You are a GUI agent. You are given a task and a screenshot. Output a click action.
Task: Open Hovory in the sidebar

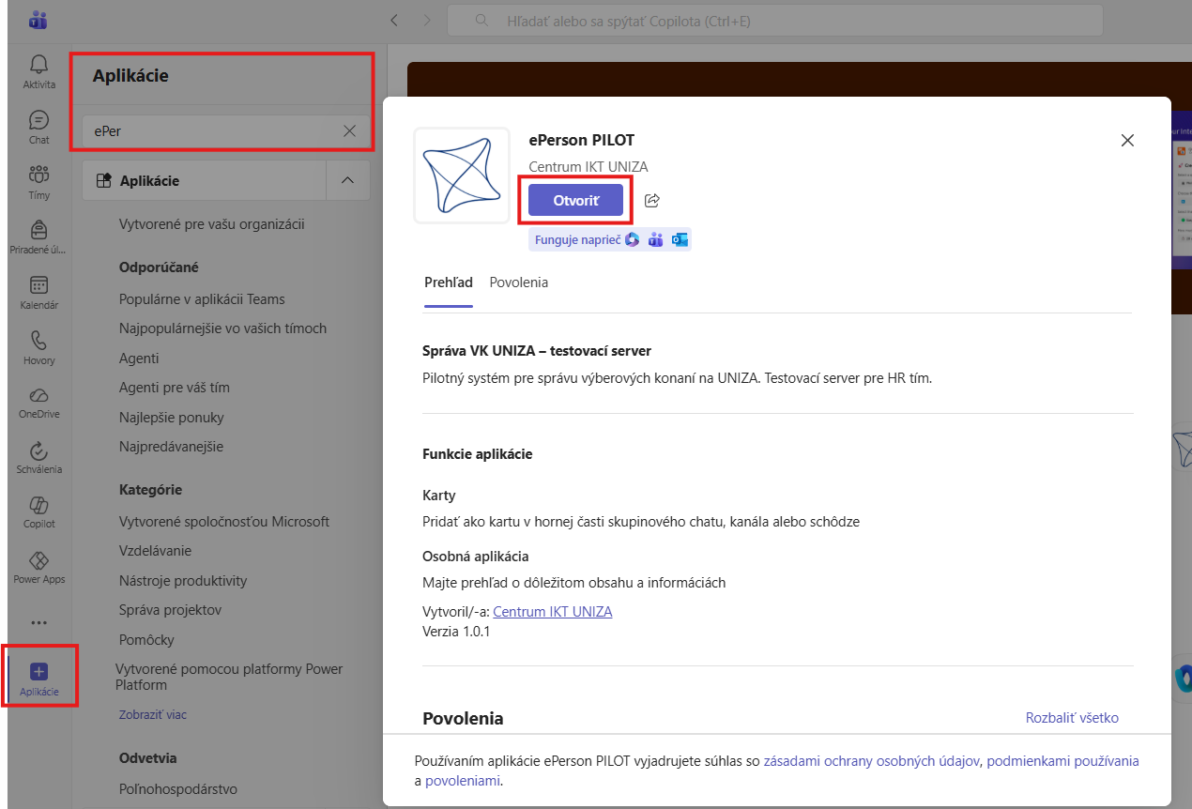[x=38, y=346]
